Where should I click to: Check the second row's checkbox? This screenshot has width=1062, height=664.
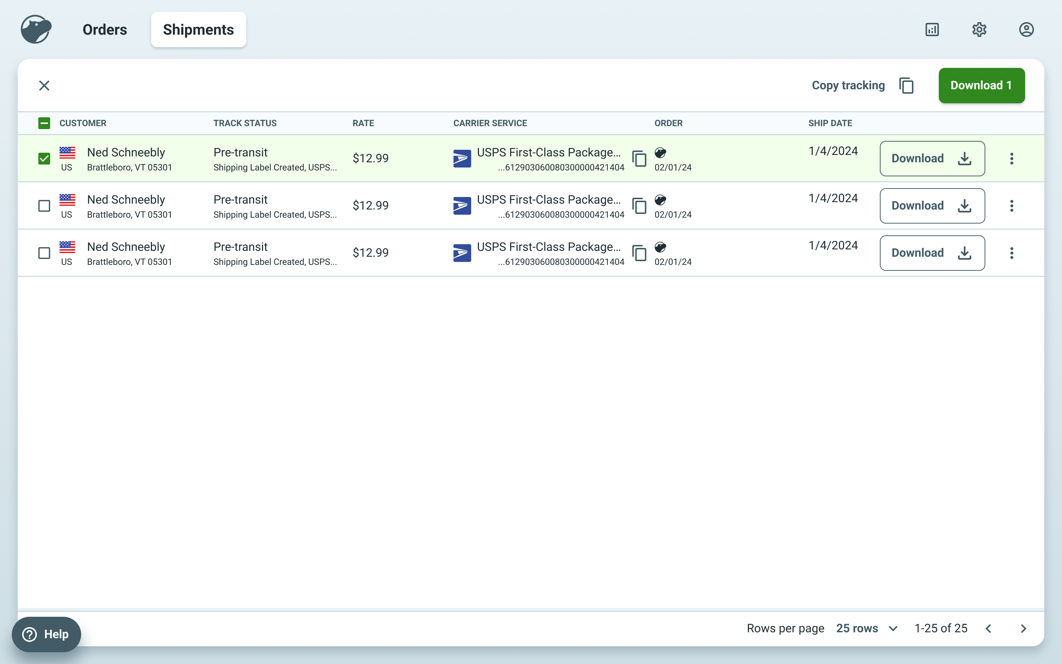point(44,205)
